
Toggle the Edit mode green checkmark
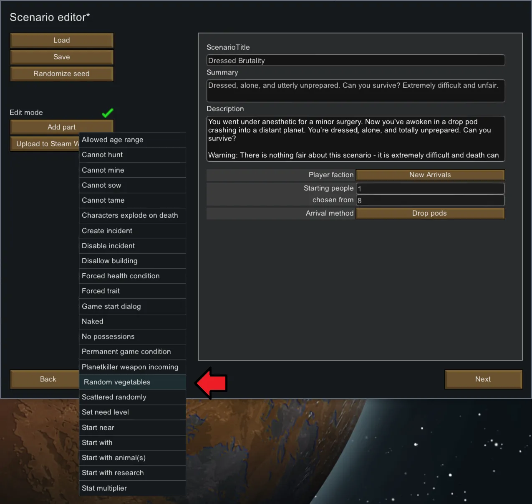tap(107, 113)
